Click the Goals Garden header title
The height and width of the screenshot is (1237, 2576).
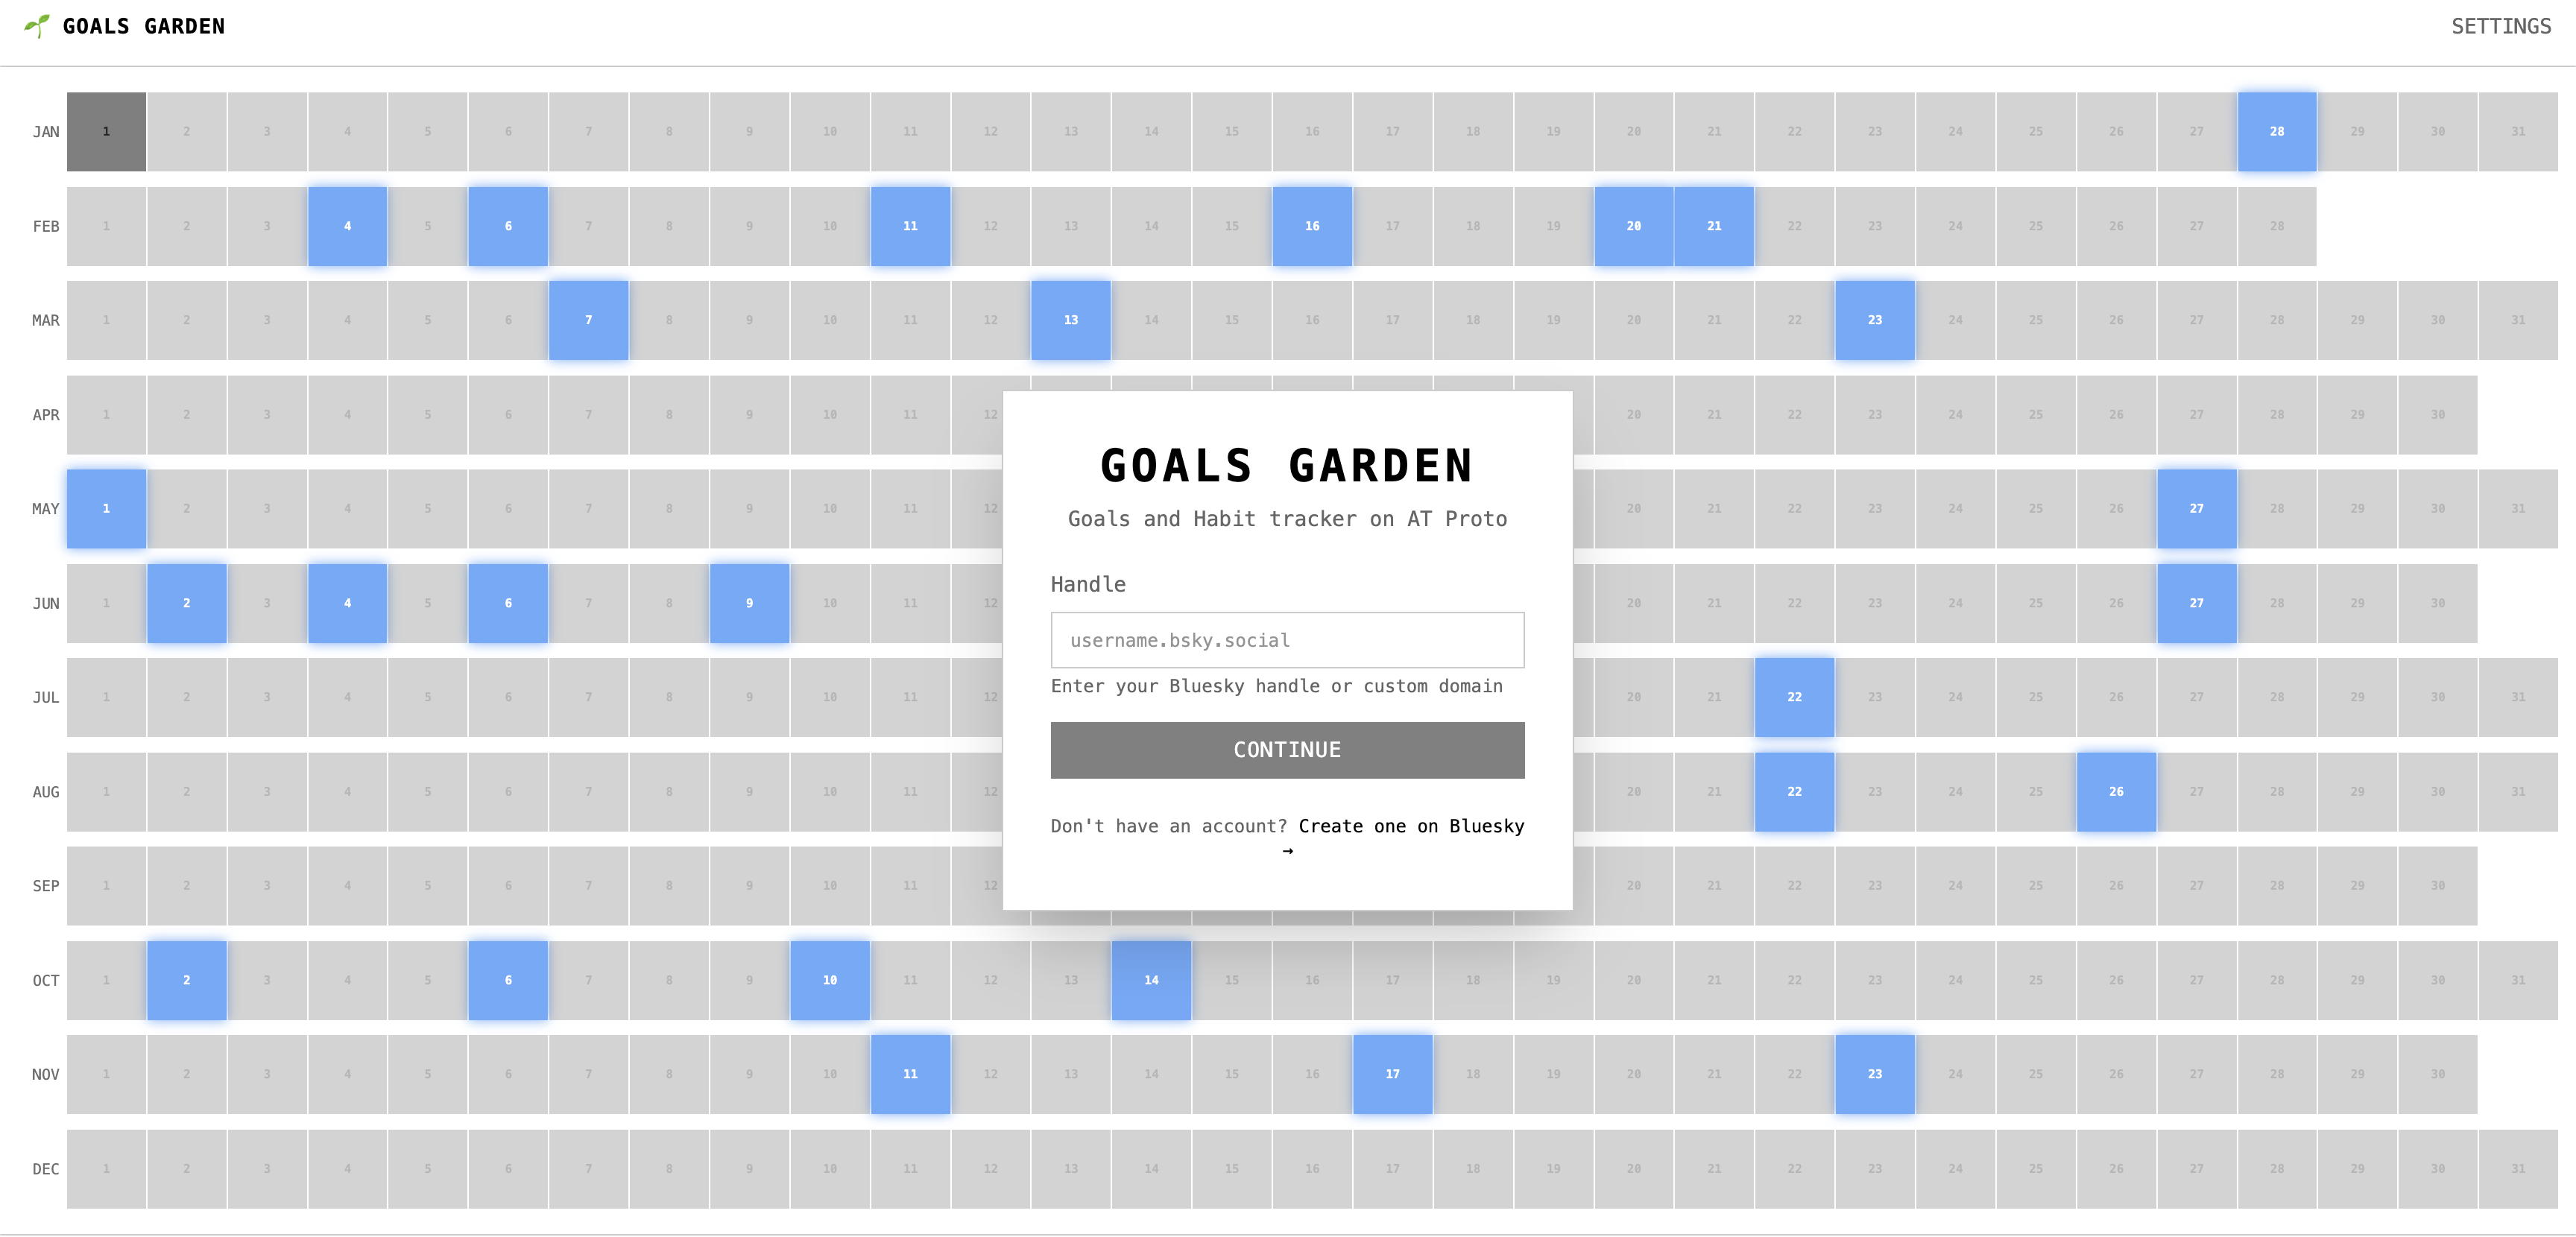(x=144, y=27)
